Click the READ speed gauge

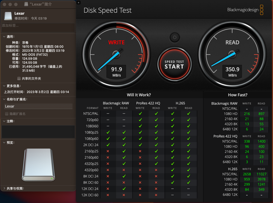(232, 54)
